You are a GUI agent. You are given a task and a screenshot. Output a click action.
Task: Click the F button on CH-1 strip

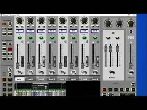click(x=17, y=27)
